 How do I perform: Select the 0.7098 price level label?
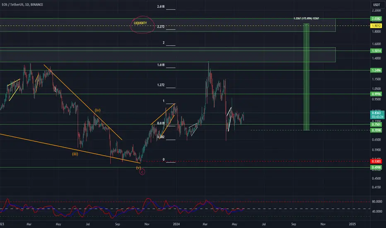pos(376,130)
